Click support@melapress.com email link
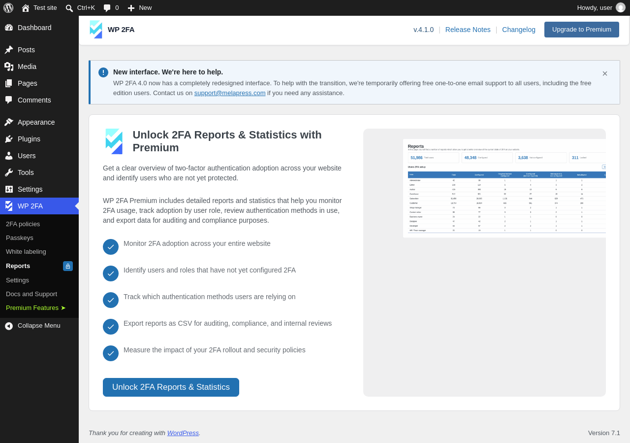 [230, 93]
